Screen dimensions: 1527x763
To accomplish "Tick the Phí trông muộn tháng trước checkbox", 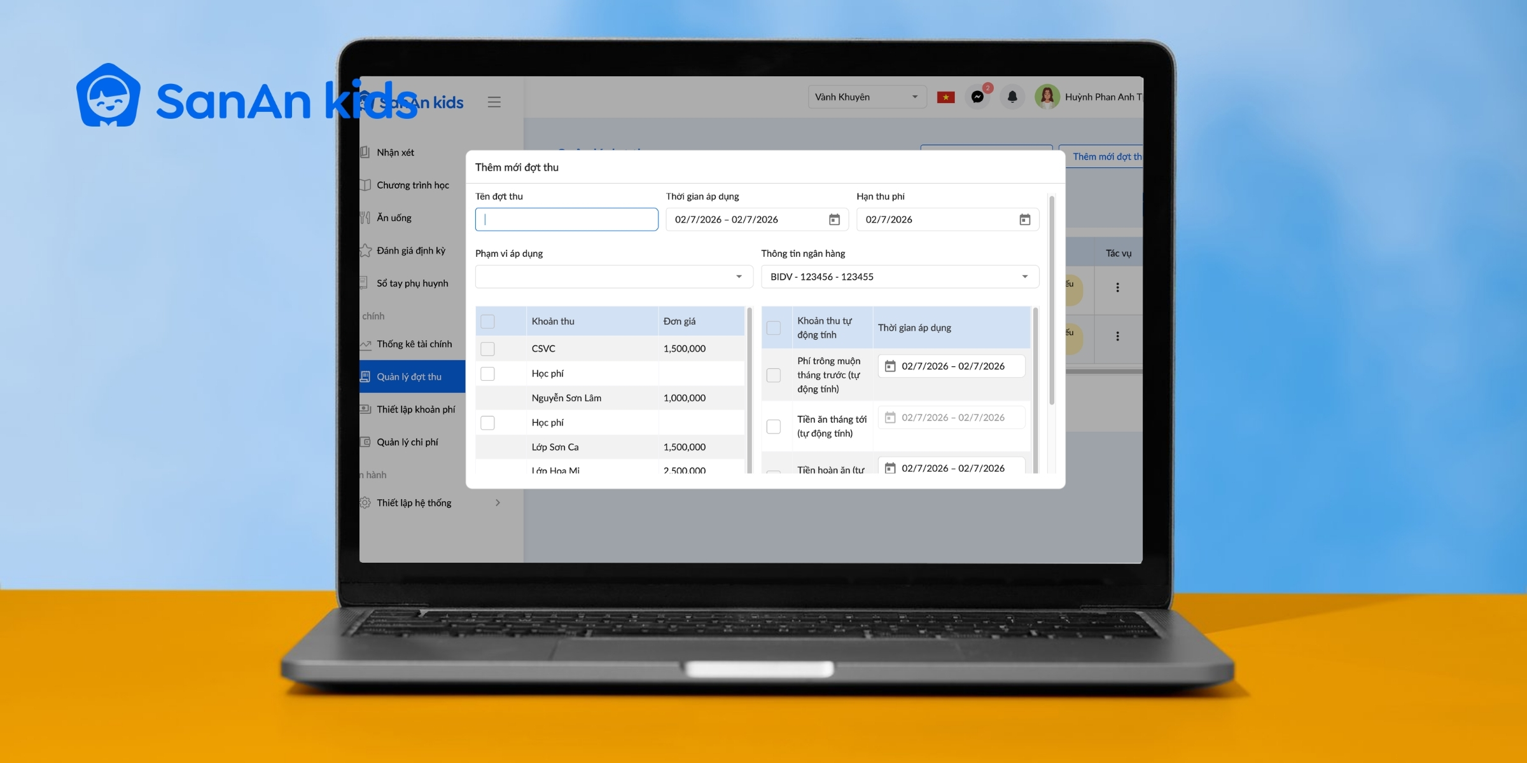I will (774, 375).
